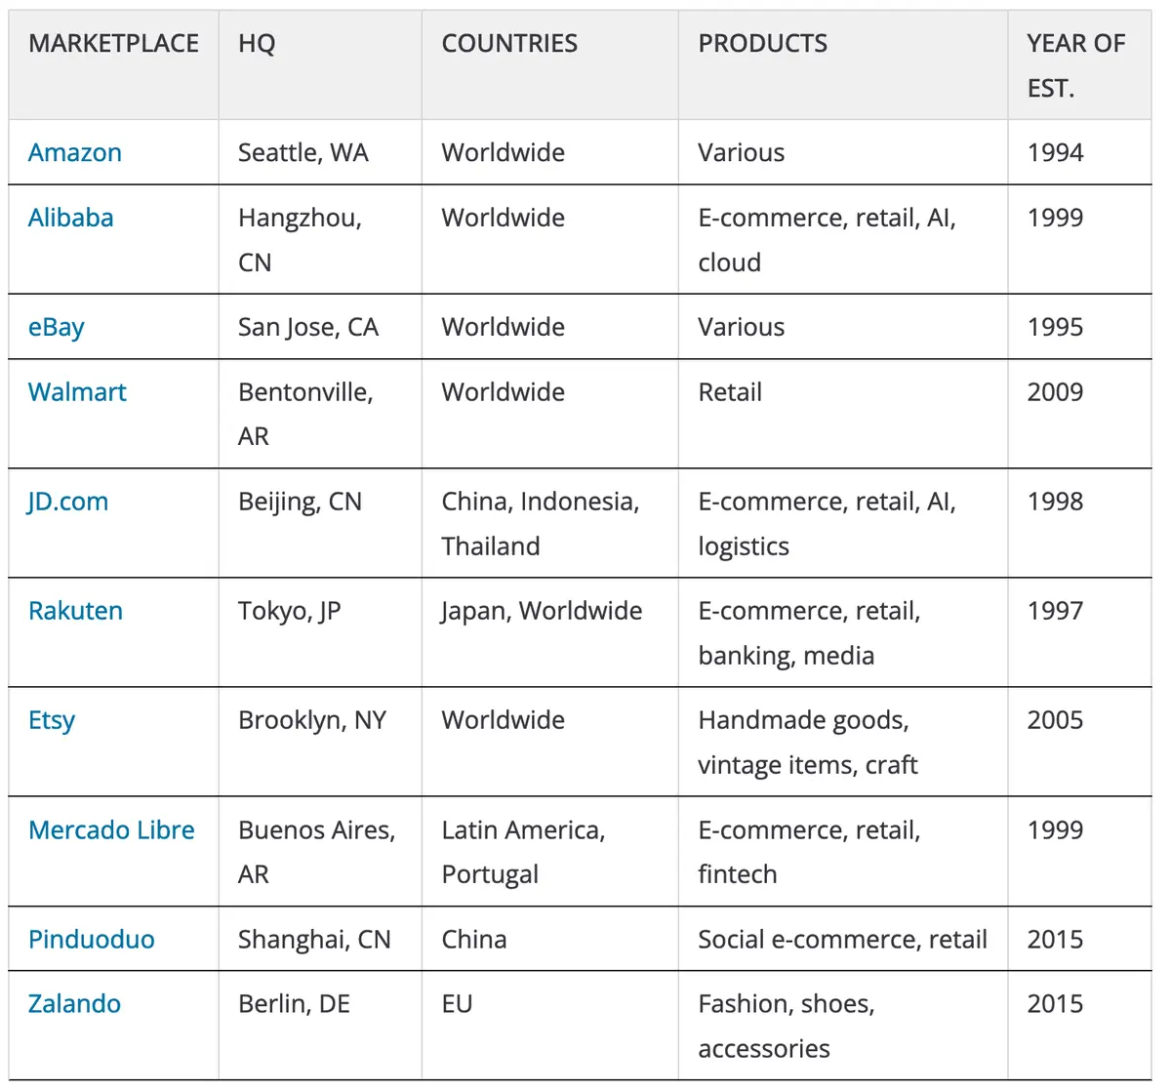Click the HQ column header
1171x1090 pixels.
pyautogui.click(x=257, y=44)
